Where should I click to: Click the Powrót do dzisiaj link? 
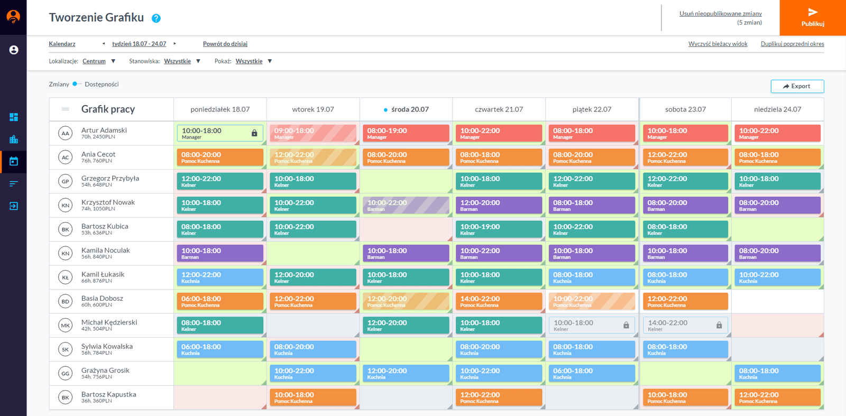(225, 44)
